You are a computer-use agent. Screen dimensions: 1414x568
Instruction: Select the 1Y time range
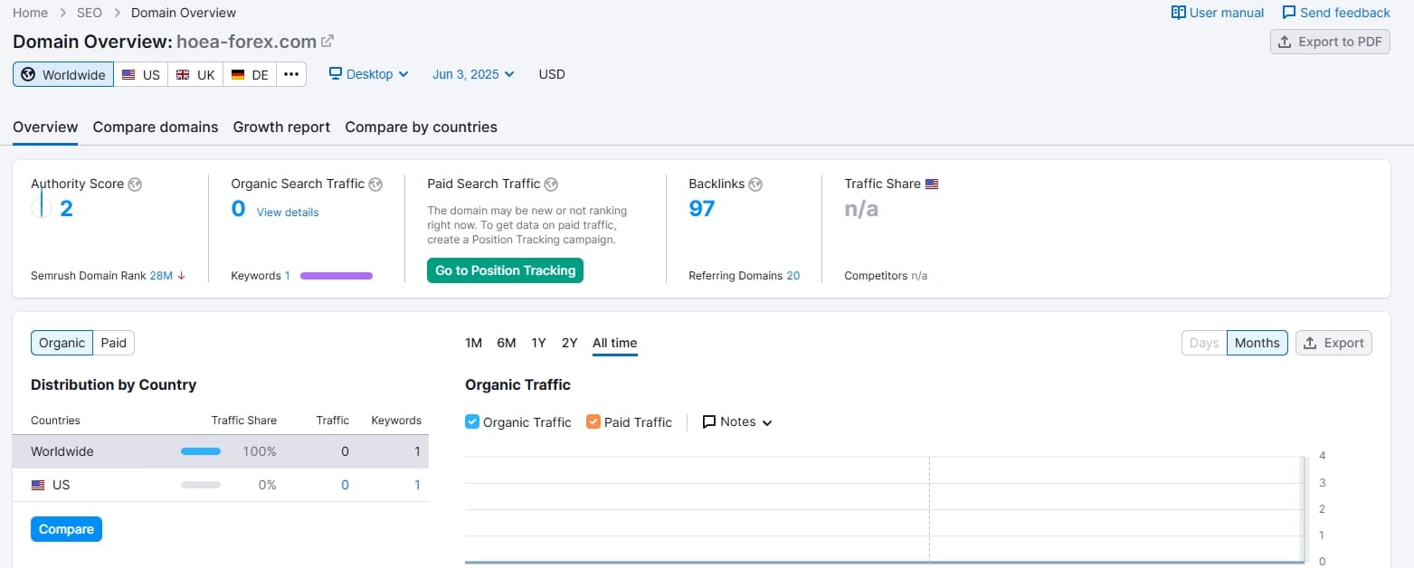pyautogui.click(x=538, y=343)
